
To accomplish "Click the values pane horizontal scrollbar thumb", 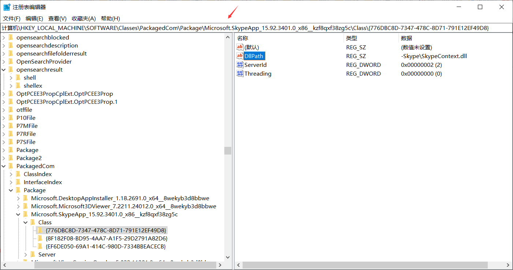I will pos(365,265).
